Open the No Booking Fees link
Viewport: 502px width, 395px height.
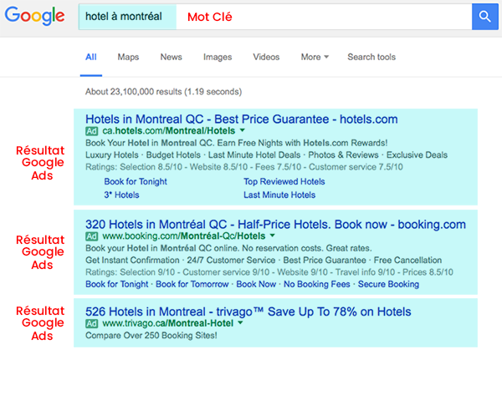pos(317,284)
